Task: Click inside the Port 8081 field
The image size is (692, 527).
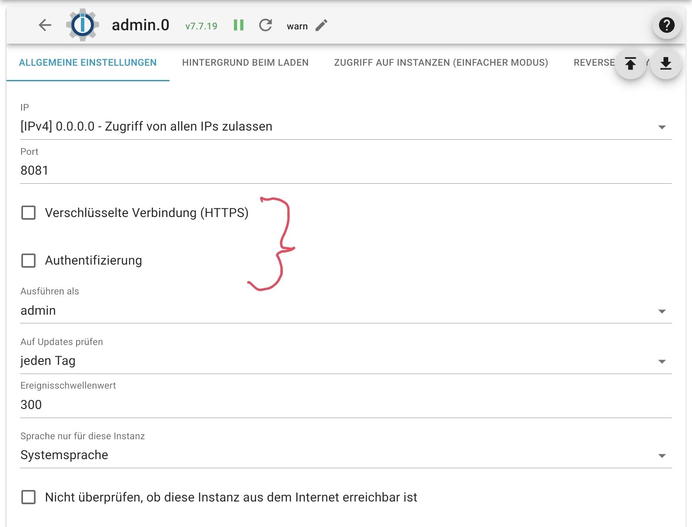Action: 173,170
